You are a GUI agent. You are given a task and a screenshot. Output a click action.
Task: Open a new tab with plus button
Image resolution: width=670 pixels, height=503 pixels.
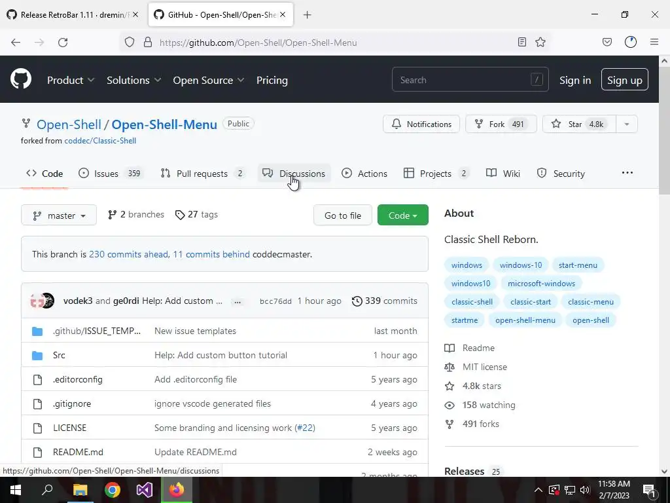pos(308,15)
